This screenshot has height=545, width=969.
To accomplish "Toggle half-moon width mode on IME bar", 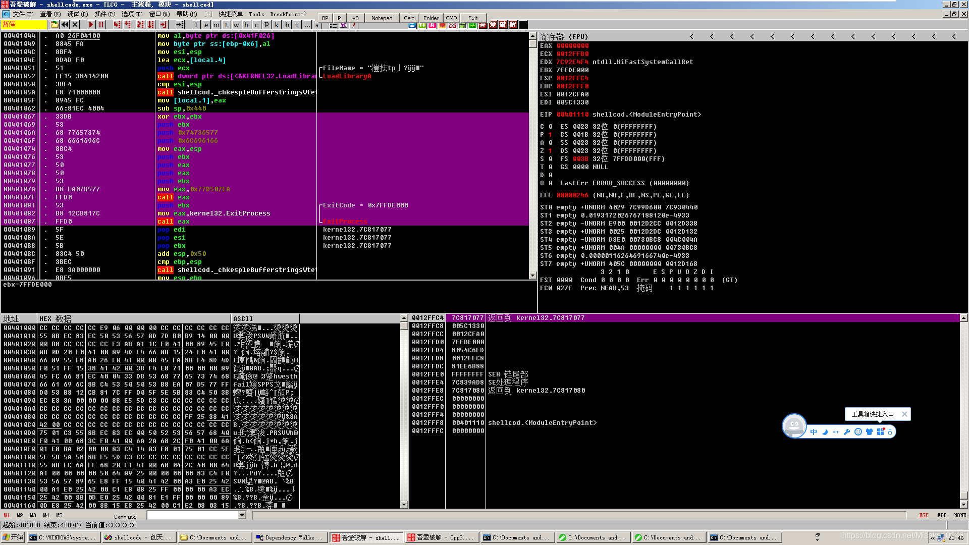I will pyautogui.click(x=825, y=431).
